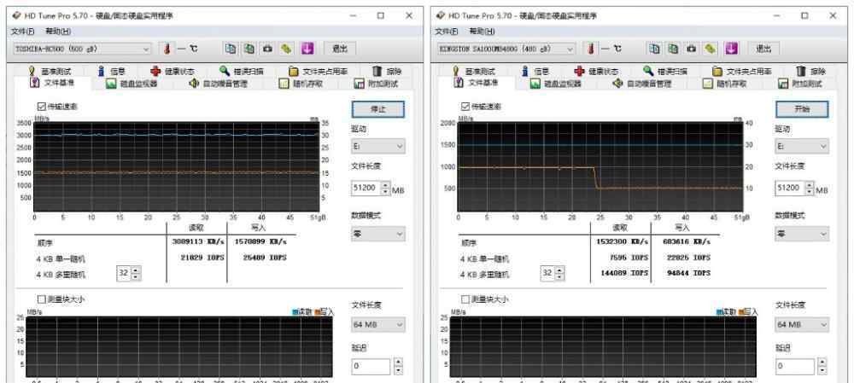
Task: Switch to 磁盘监视器 tab in Toshiba window
Action: pos(132,84)
